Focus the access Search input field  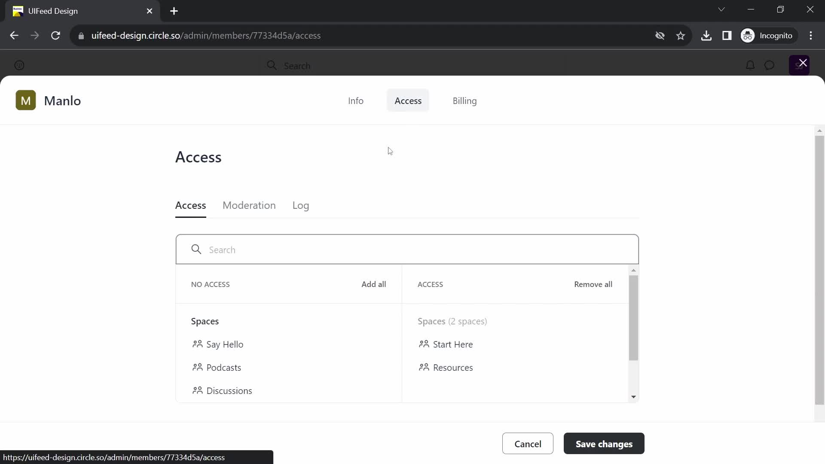(407, 250)
